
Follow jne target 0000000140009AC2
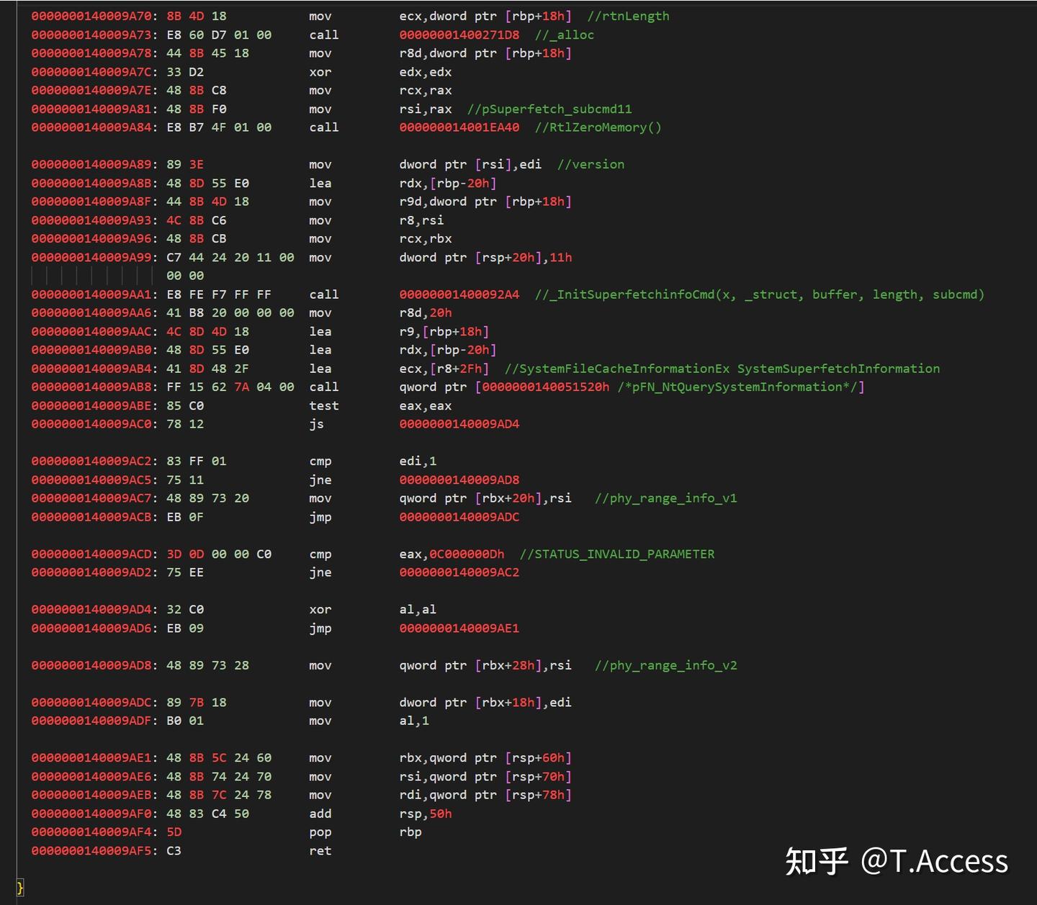459,572
